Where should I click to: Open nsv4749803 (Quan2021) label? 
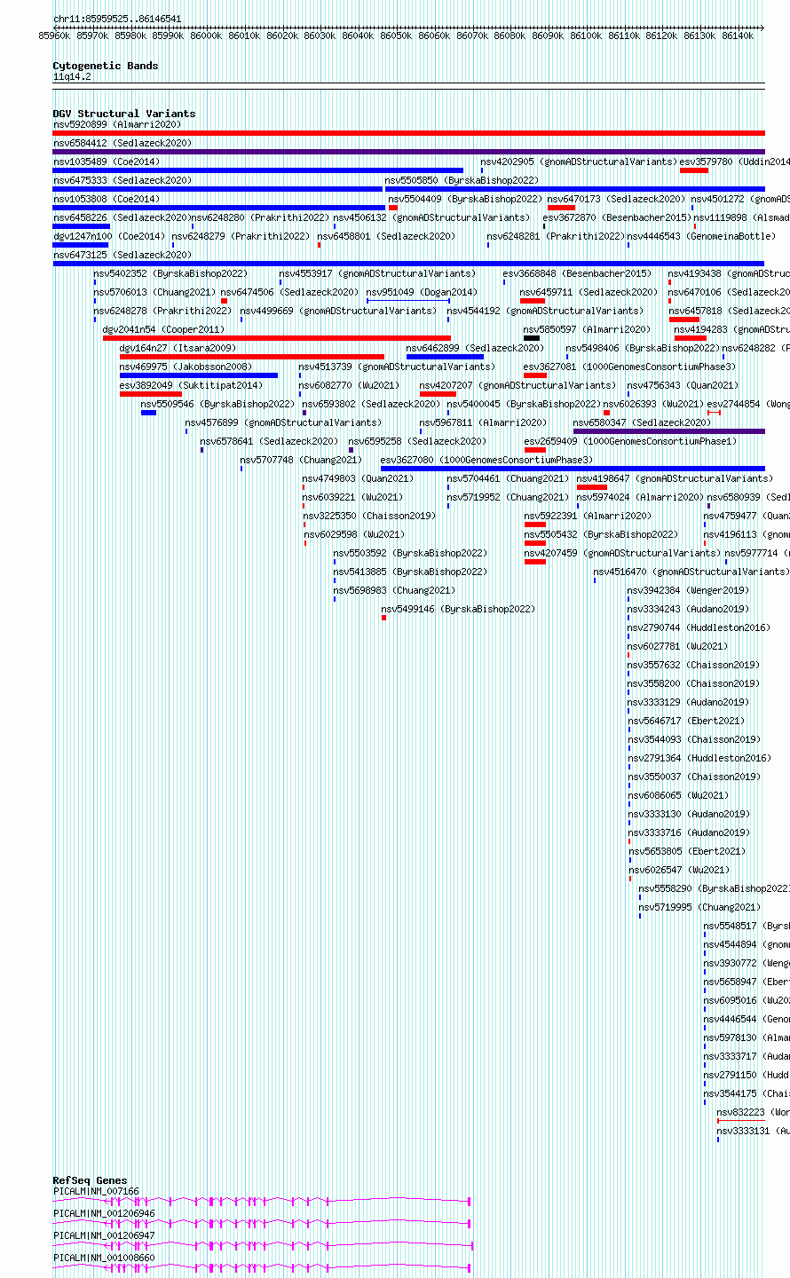358,478
